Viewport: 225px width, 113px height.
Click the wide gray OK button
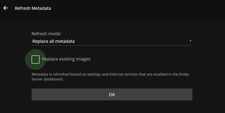tap(112, 94)
